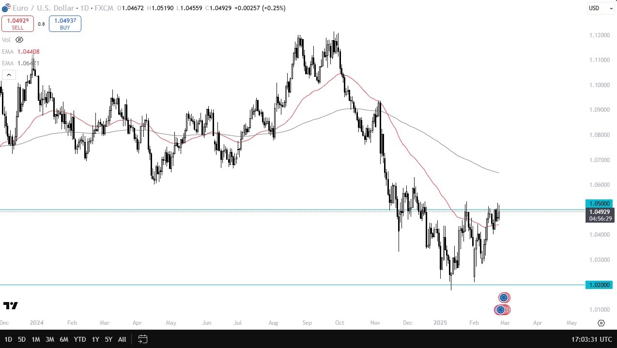
Task: Select the 1D time range
Action: [8, 339]
